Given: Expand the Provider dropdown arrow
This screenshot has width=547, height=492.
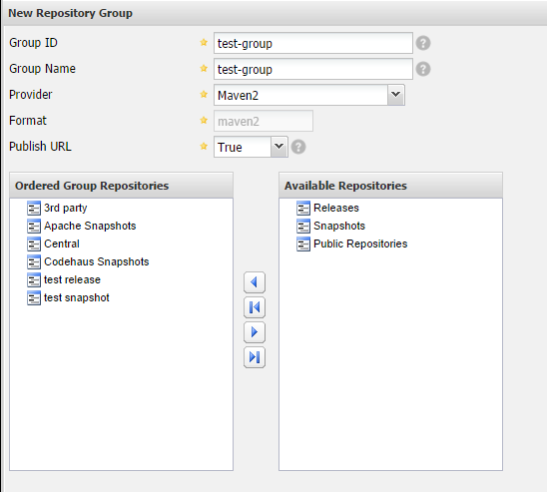Looking at the screenshot, I should click(x=396, y=95).
